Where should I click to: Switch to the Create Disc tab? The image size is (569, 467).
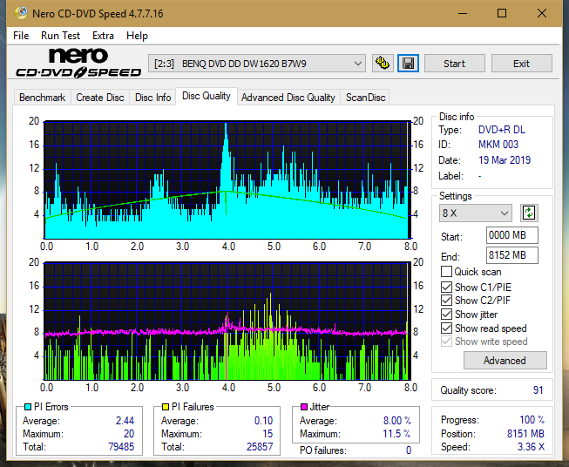[x=100, y=98]
